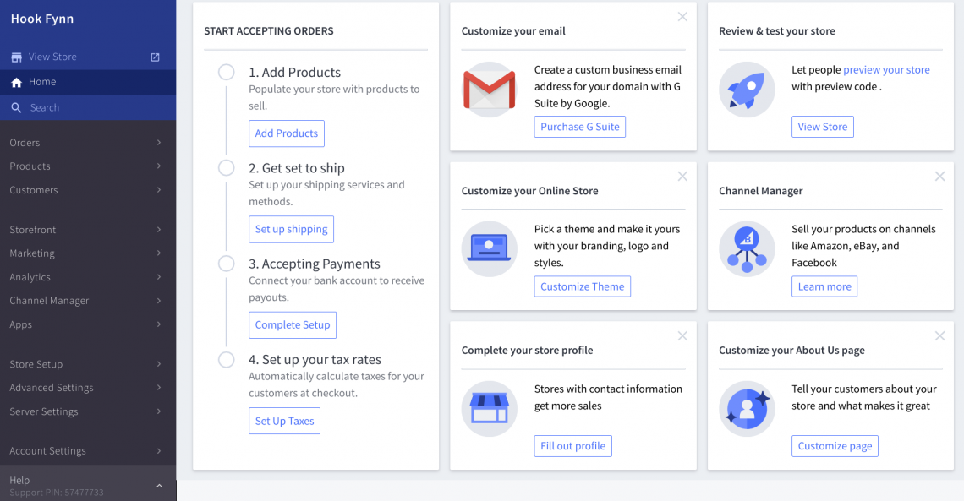The width and height of the screenshot is (964, 501).
Task: Expand the Account Settings chevron
Action: (159, 450)
